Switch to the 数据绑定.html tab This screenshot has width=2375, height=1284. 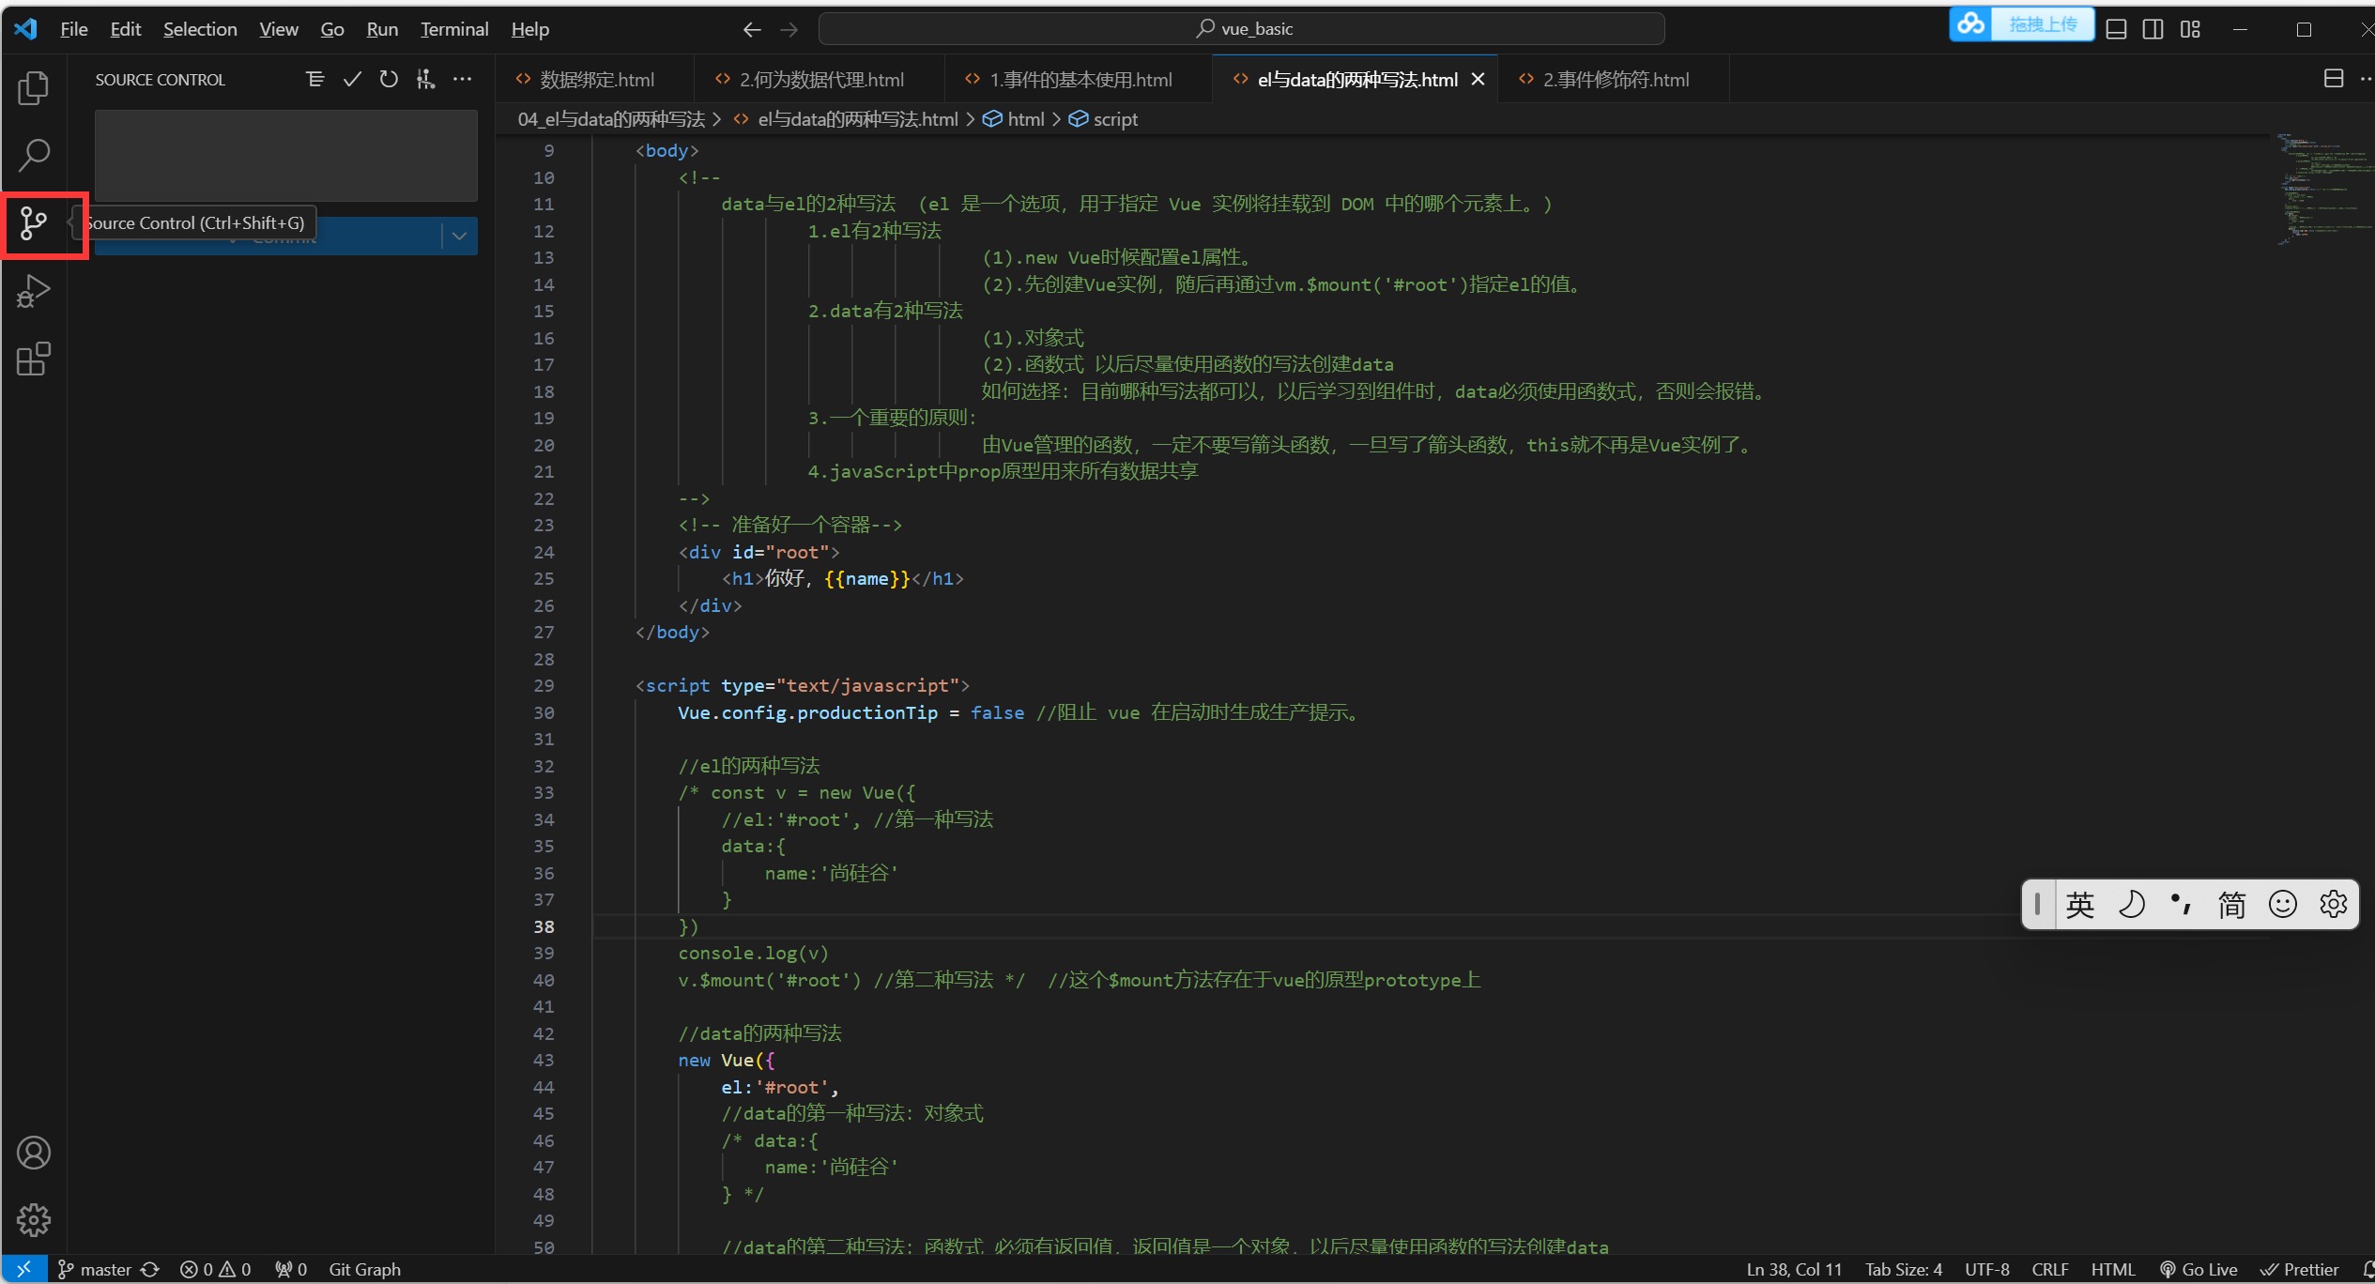pos(595,80)
